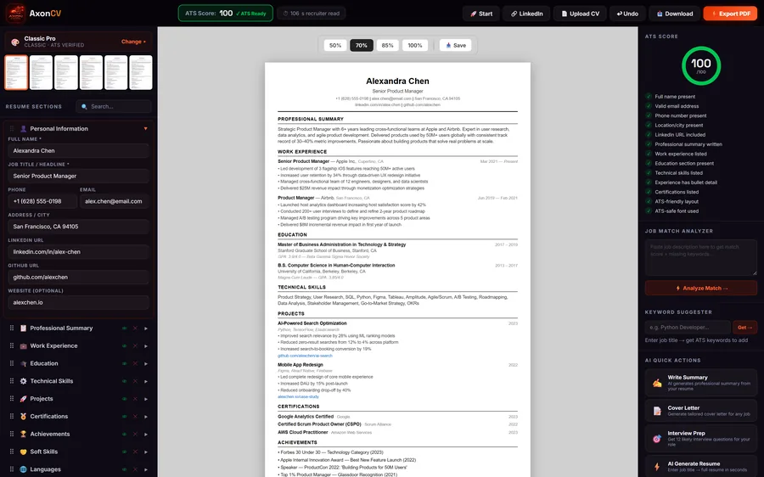Hide the Education section via eye icon
The image size is (764, 477).
click(124, 363)
